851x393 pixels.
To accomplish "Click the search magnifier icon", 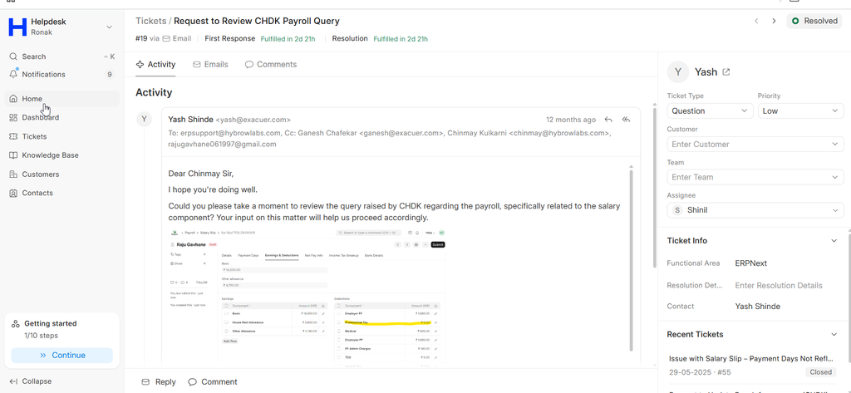I will pyautogui.click(x=13, y=56).
